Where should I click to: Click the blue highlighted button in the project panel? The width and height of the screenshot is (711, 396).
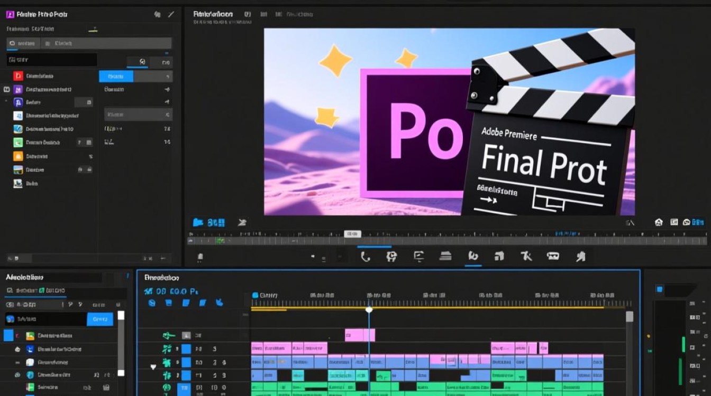click(x=116, y=76)
